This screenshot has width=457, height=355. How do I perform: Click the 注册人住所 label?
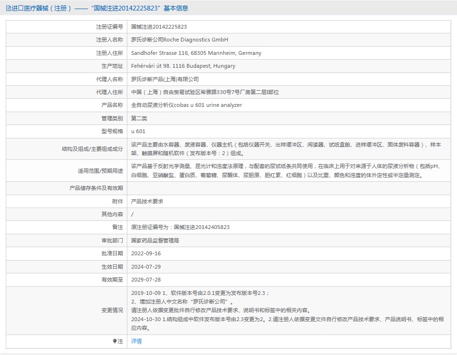(x=110, y=53)
